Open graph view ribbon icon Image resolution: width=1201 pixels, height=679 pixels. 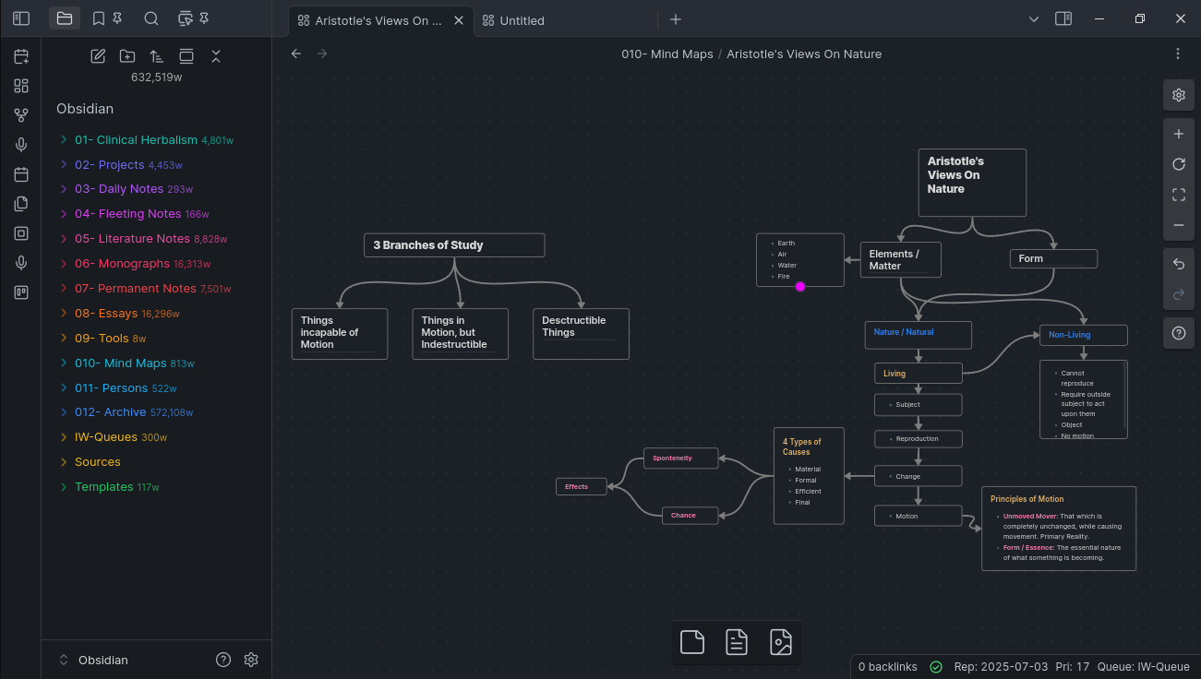pos(21,115)
